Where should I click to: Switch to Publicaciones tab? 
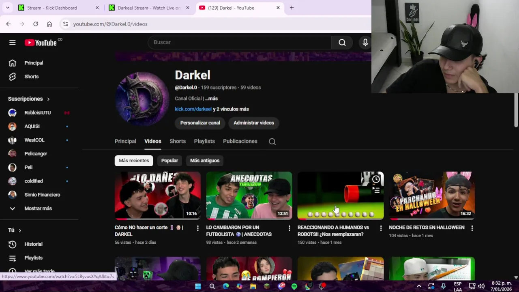(240, 141)
